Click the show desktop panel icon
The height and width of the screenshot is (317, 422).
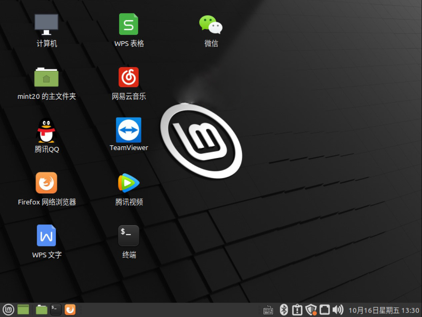click(x=23, y=310)
